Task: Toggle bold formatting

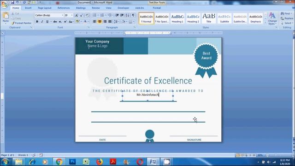Action: coord(37,22)
